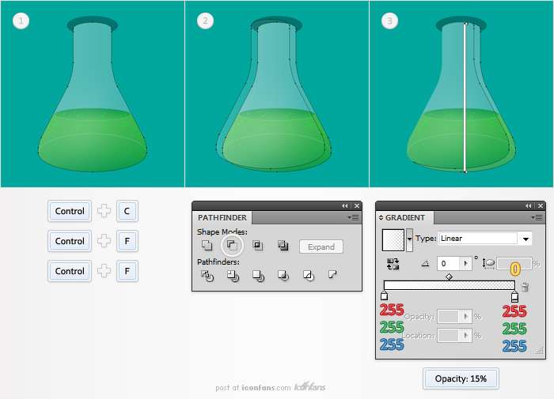Click the Unite shape mode icon
554x399 pixels.
(x=207, y=245)
